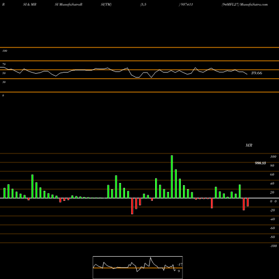
Task: Click the tallest green bar in the MR histogram
Action: tap(172, 177)
